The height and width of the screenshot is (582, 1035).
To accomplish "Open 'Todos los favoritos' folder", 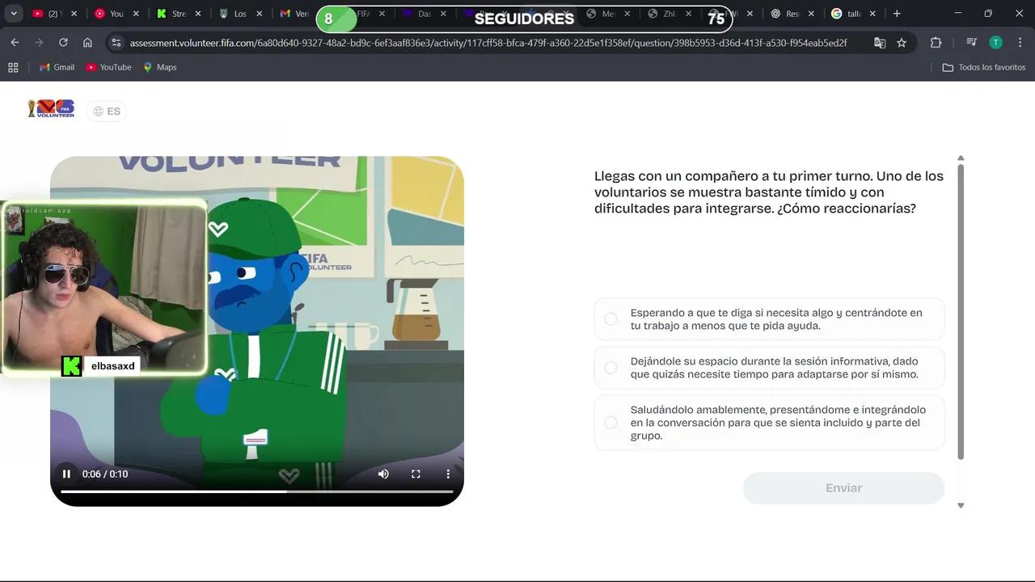I will 984,67.
